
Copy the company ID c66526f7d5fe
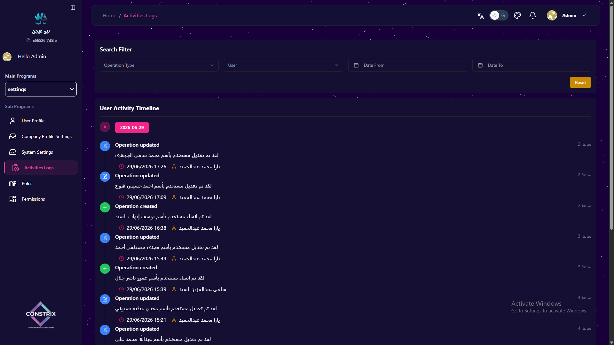coord(28,40)
